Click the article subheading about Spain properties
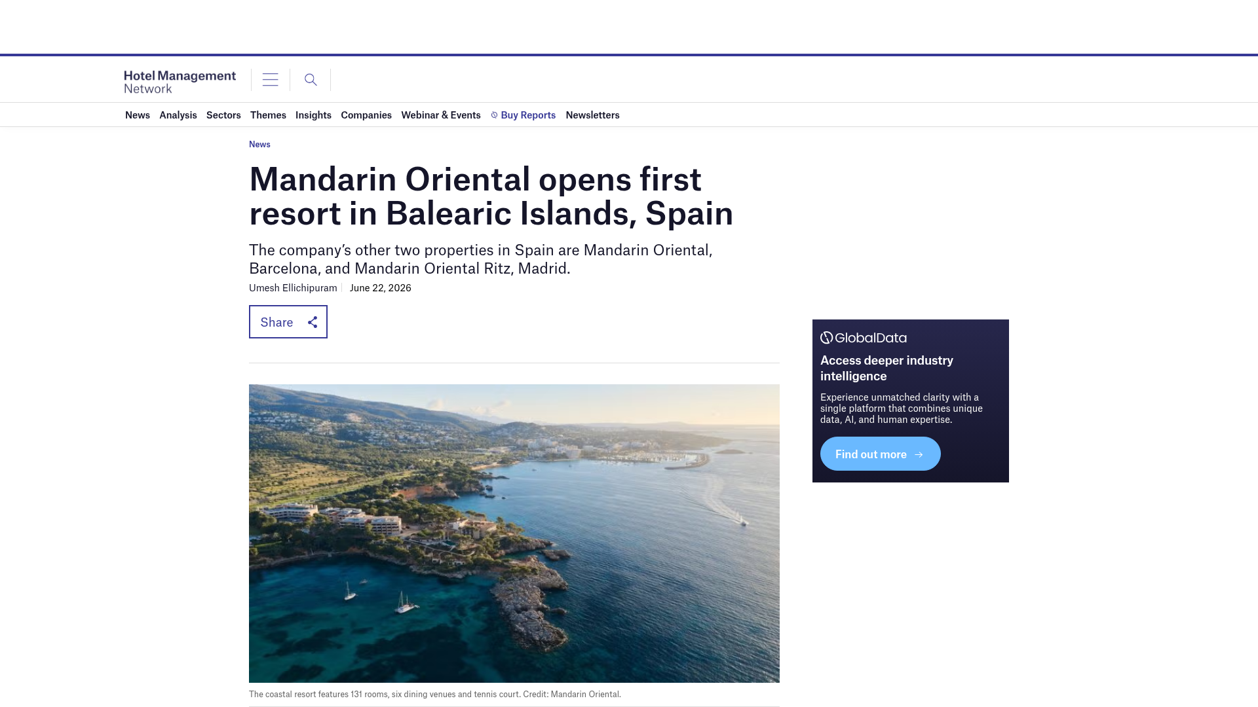This screenshot has width=1258, height=707. pos(481,259)
